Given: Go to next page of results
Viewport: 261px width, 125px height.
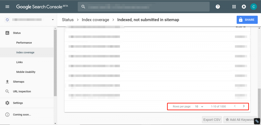Looking at the screenshot, I should click(x=244, y=106).
